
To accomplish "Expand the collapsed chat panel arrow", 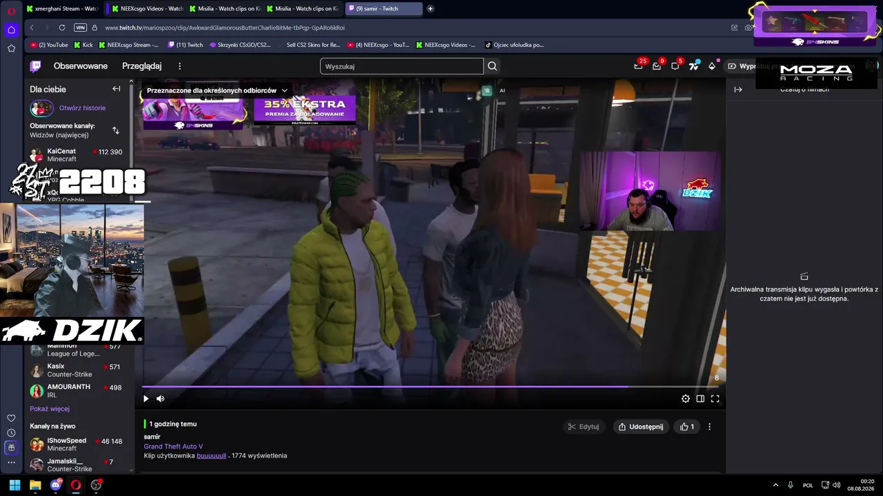I will (738, 90).
